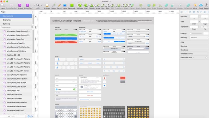Zoom out with the minus button
The width and height of the screenshot is (209, 118).
click(35, 5)
